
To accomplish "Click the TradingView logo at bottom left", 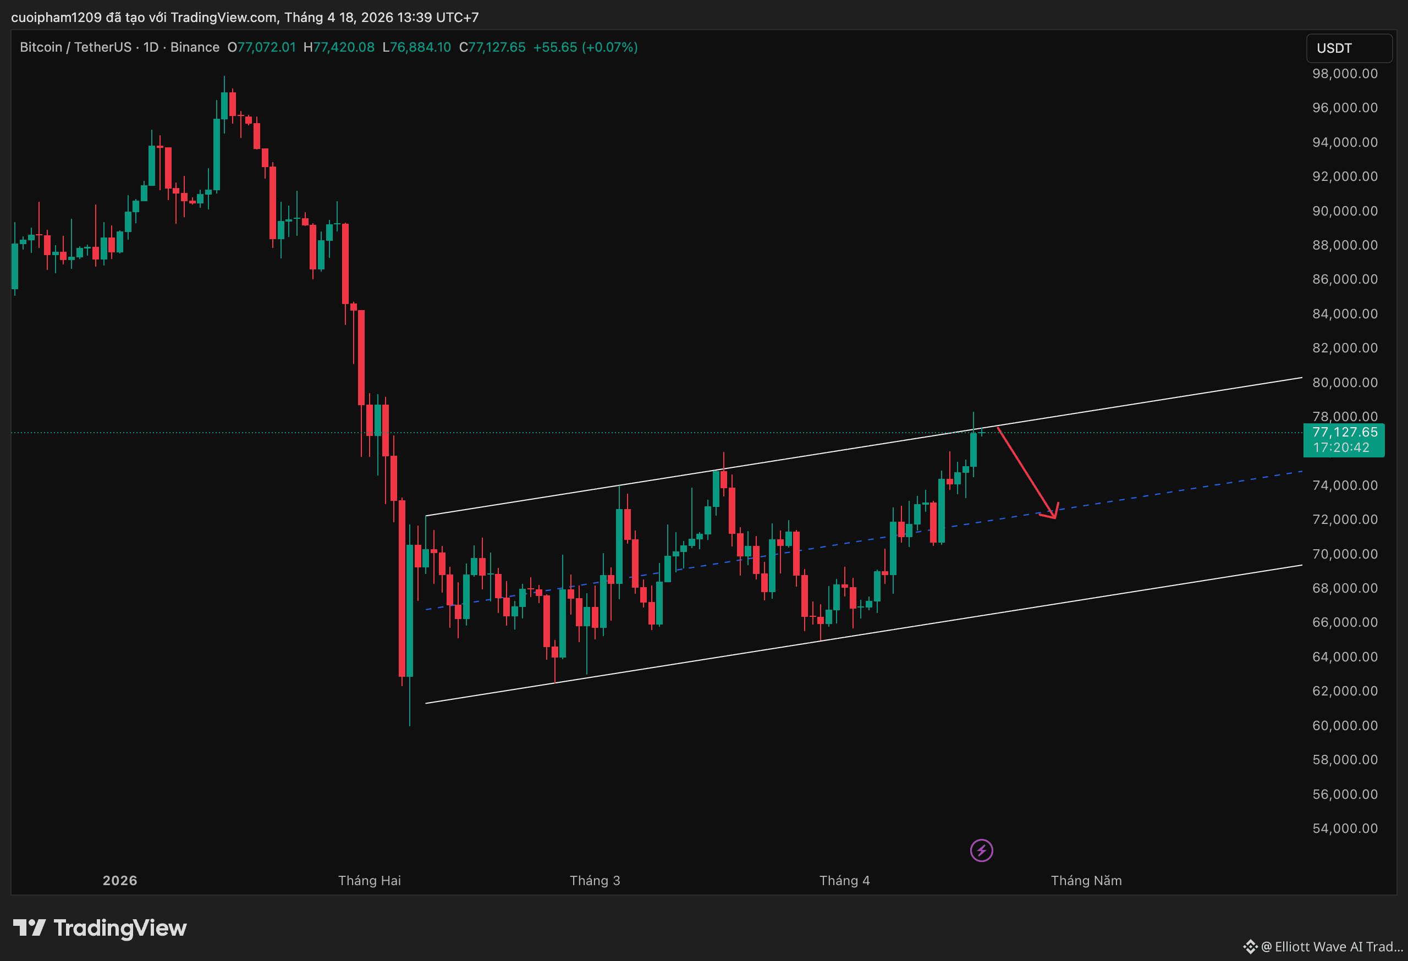I will pos(100,927).
